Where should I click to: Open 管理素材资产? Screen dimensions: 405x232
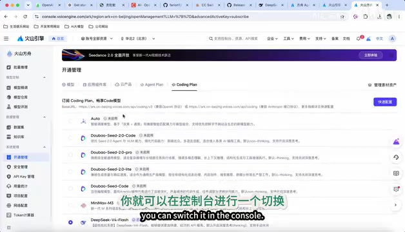[x=382, y=85]
